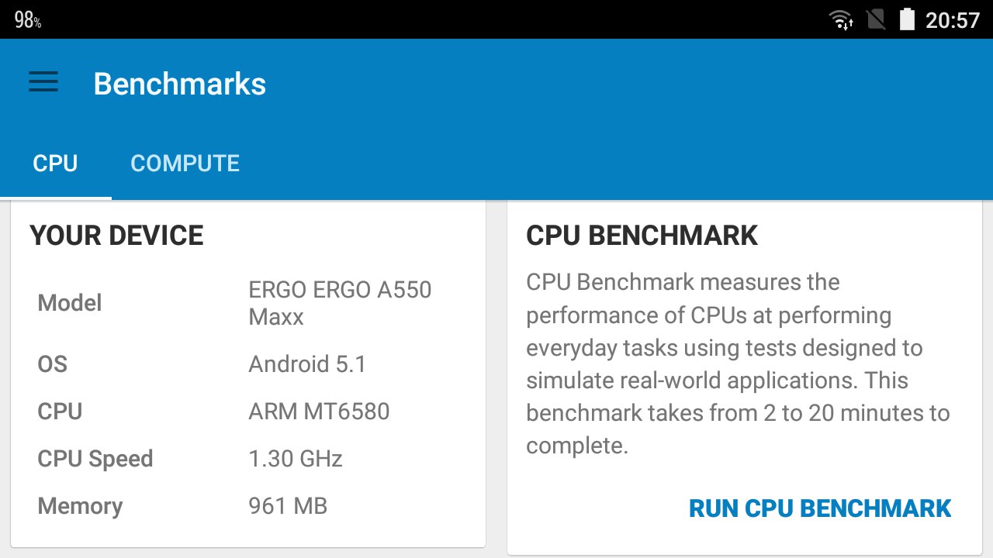This screenshot has height=558, width=993.
Task: Tap the 961 MB memory value
Action: 288,506
